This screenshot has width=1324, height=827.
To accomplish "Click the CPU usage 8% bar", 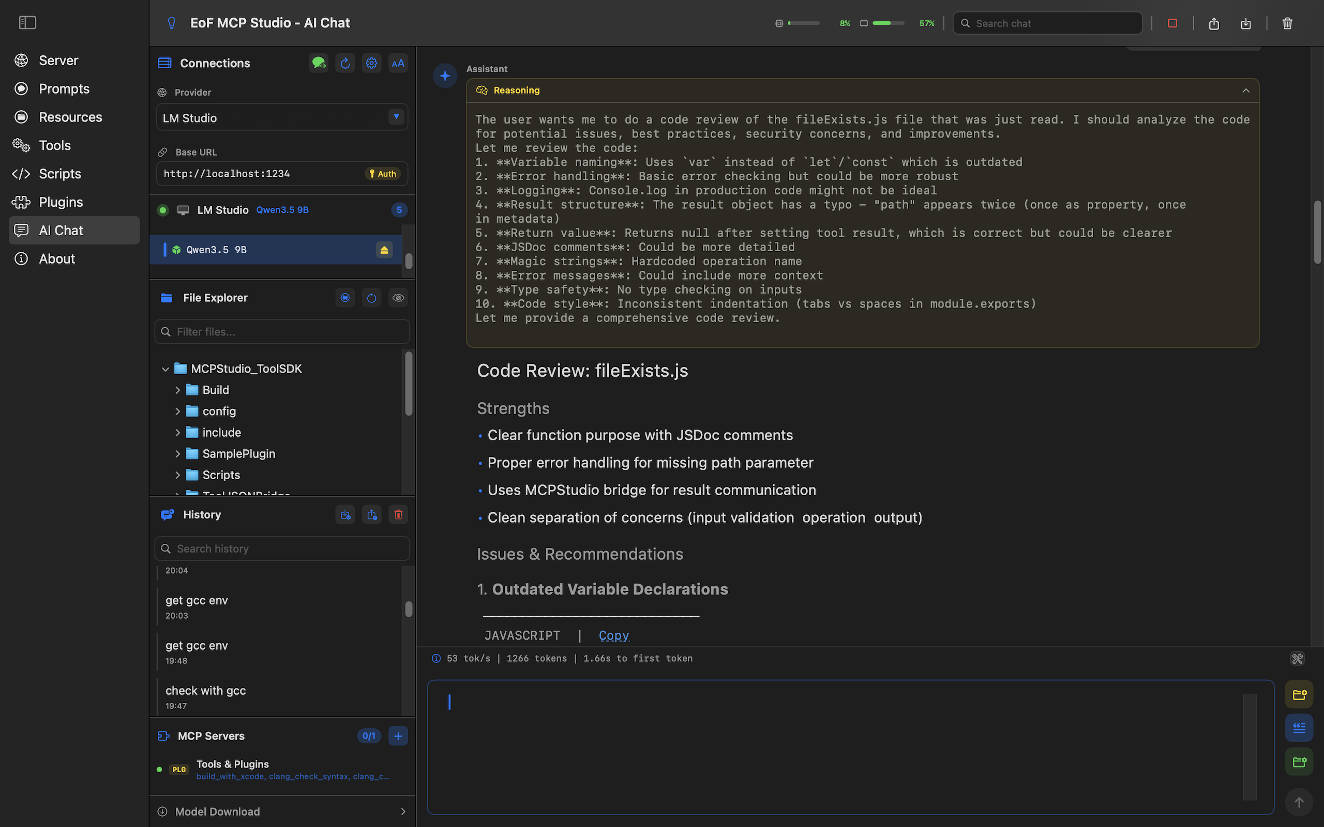I will (804, 24).
